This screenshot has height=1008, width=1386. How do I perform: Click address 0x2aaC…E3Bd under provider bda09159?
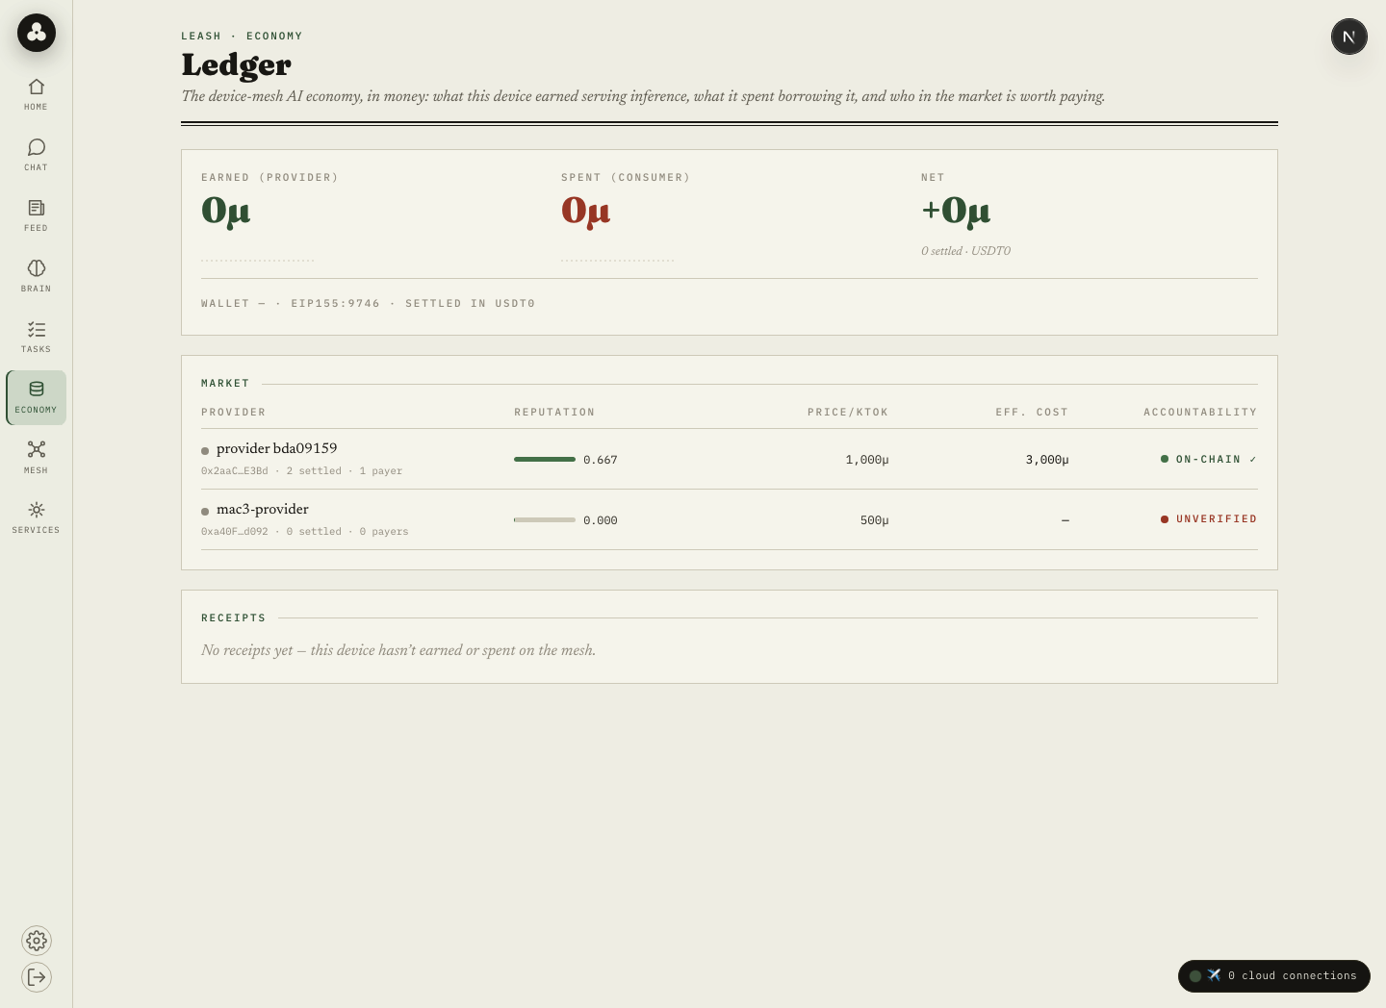235,471
